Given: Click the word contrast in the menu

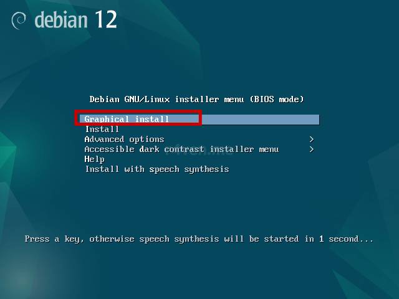Looking at the screenshot, I should pos(184,149).
